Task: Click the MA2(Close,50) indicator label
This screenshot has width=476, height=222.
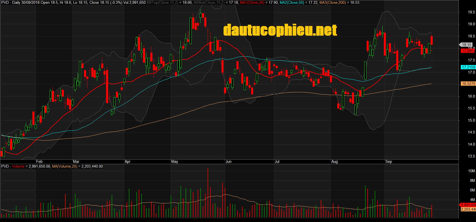Action: pyautogui.click(x=292, y=3)
